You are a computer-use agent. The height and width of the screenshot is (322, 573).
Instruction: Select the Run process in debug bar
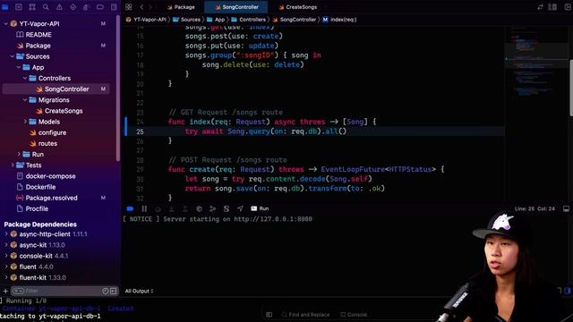pyautogui.click(x=260, y=208)
